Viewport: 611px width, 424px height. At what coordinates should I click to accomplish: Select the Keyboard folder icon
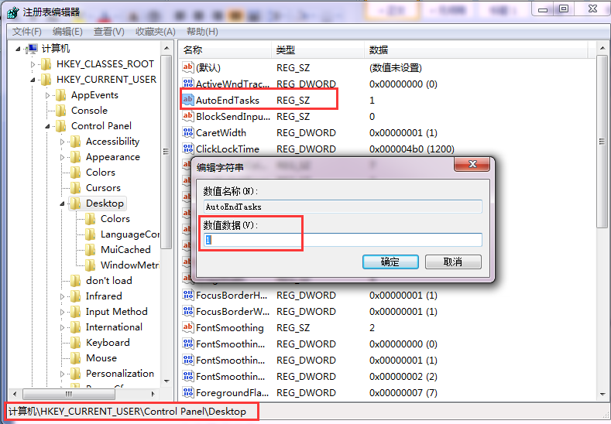pyautogui.click(x=76, y=343)
